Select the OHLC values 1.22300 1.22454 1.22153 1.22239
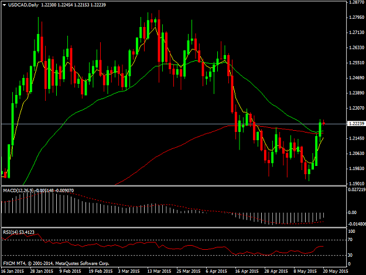The height and width of the screenshot is (275, 366). 73,5
